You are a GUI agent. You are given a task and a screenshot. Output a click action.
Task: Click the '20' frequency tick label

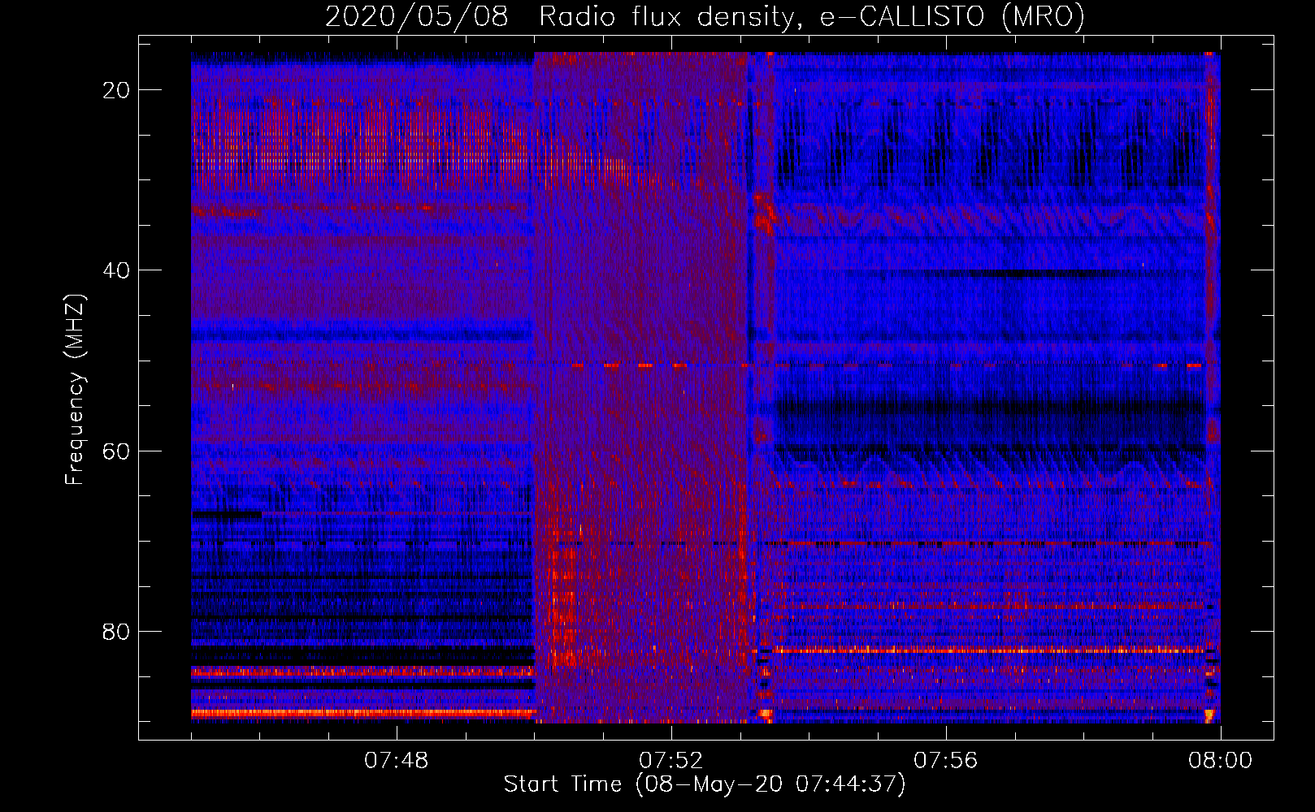pos(117,90)
